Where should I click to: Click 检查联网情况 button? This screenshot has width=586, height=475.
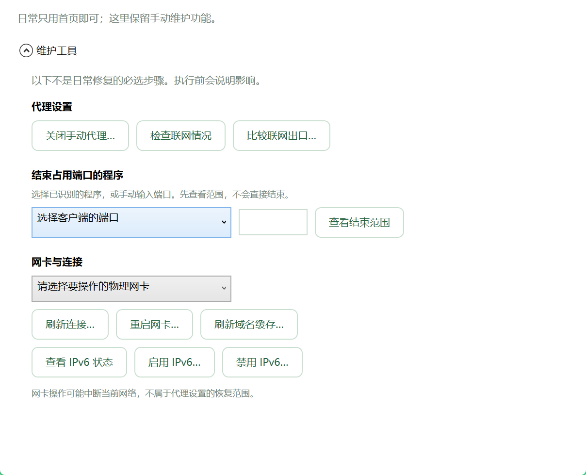pyautogui.click(x=181, y=136)
